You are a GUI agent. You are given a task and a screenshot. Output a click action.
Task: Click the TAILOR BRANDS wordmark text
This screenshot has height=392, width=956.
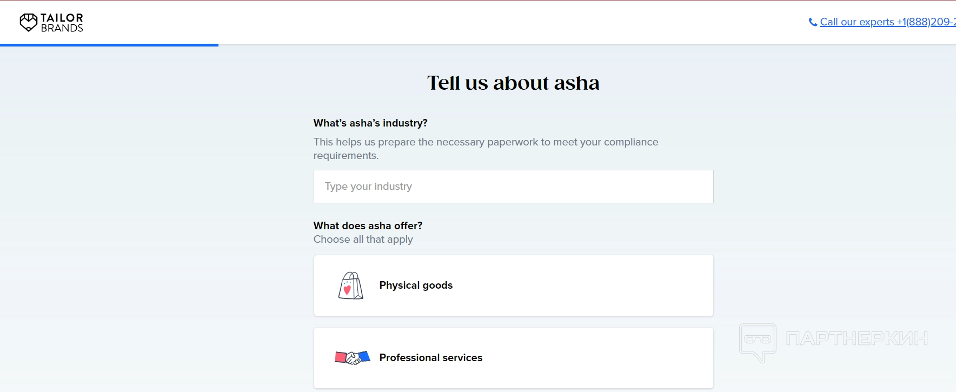(62, 23)
